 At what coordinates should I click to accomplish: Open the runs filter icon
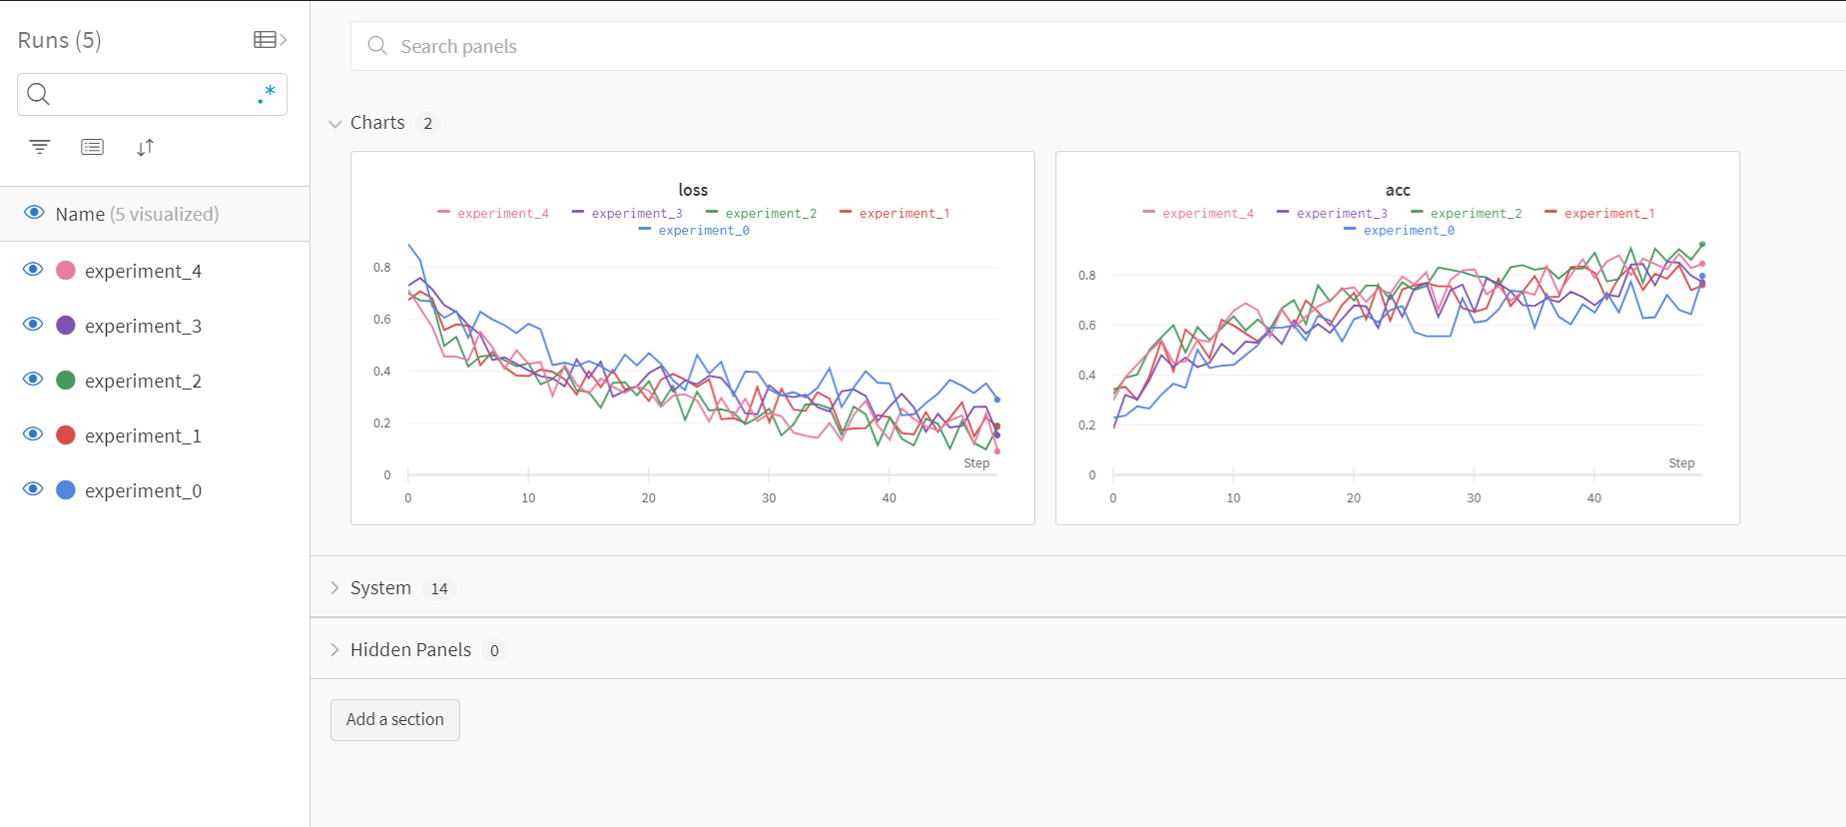40,147
